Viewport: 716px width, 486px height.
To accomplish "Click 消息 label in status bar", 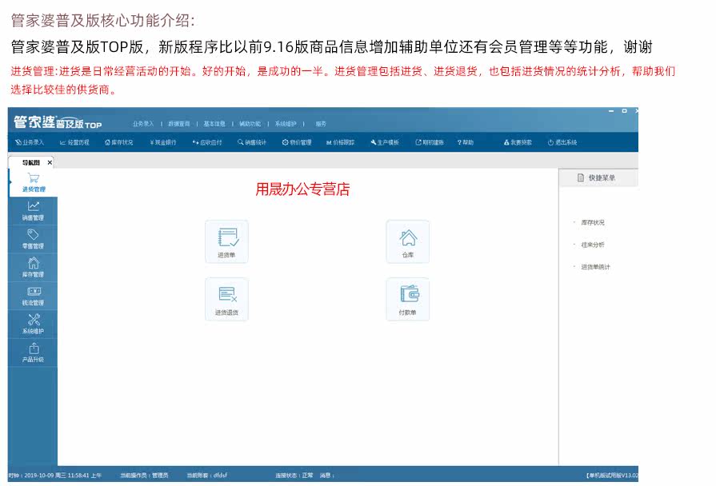I will pos(327,475).
